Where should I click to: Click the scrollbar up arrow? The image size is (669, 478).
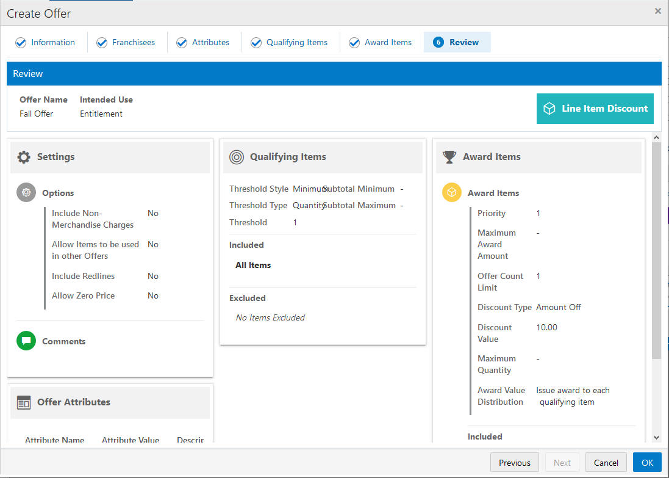pyautogui.click(x=656, y=137)
